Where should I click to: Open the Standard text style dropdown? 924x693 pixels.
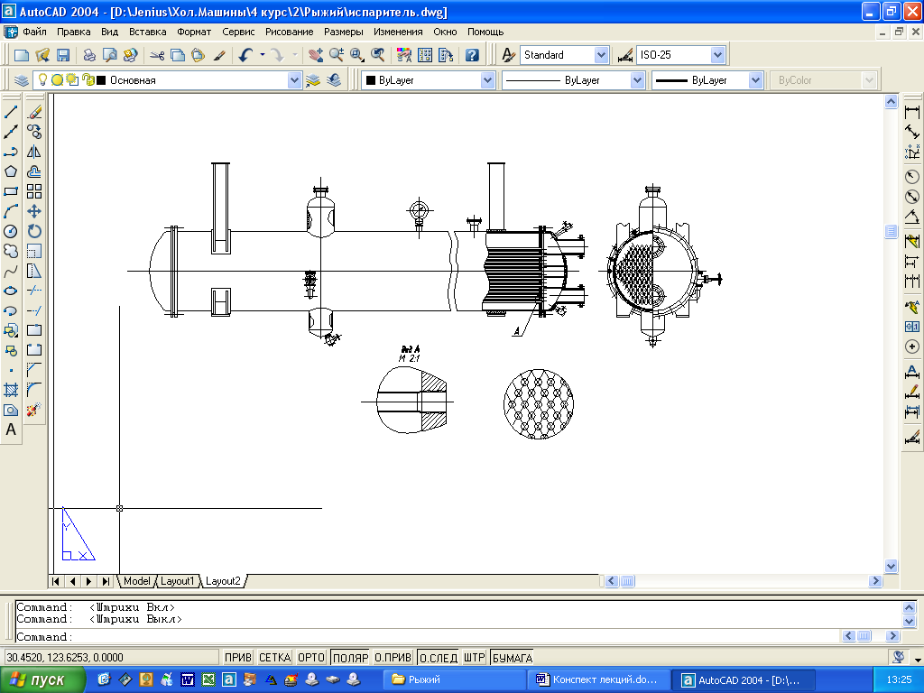point(600,55)
